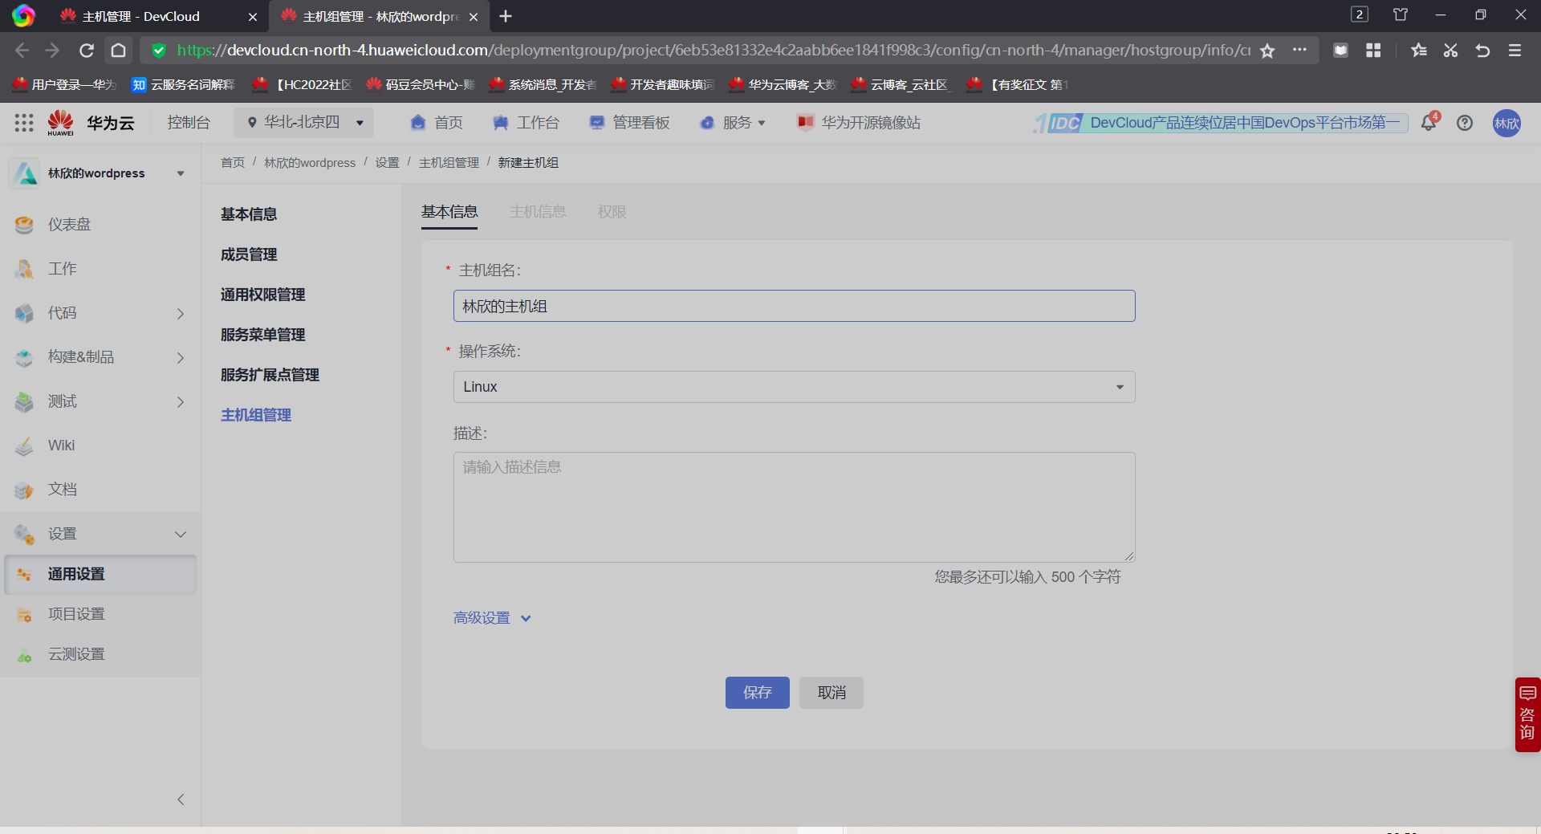Viewport: 1541px width, 834px height.
Task: Click the 设置 breadcrumb link
Action: click(x=387, y=163)
